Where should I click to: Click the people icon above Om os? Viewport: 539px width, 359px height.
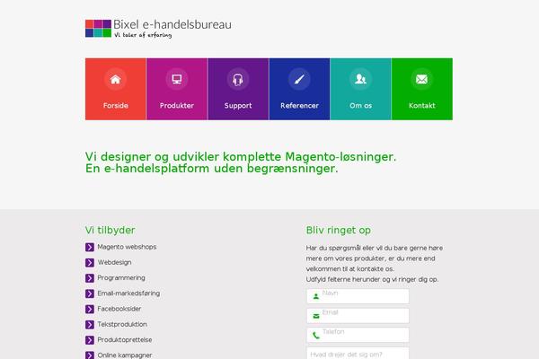[360, 79]
